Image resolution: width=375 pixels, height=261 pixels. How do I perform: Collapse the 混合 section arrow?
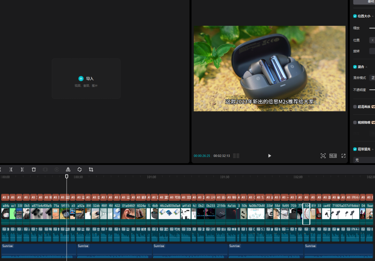tap(366, 67)
